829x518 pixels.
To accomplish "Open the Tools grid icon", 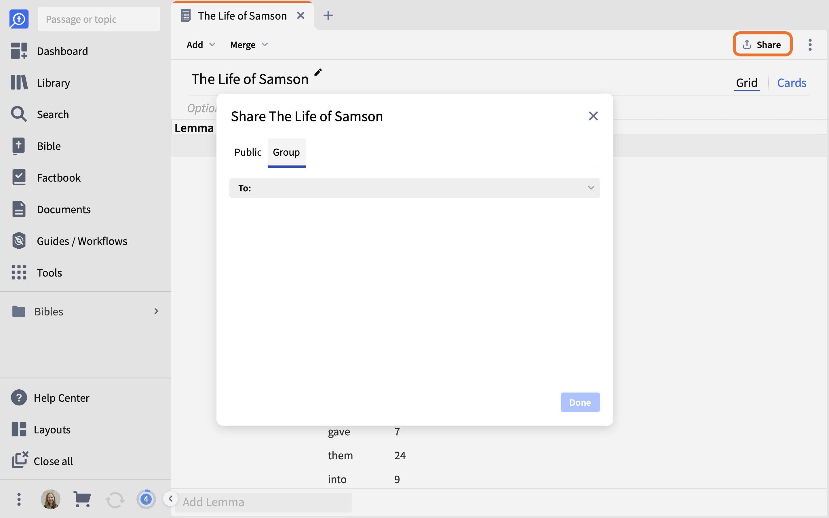I will coord(19,272).
